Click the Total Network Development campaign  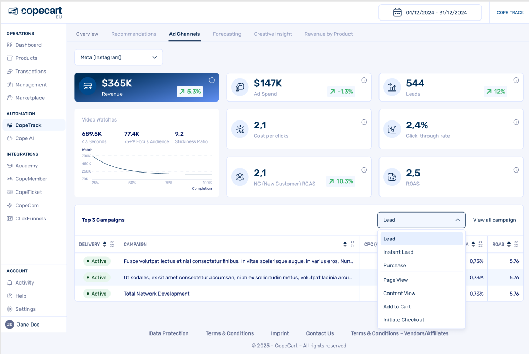coord(156,294)
